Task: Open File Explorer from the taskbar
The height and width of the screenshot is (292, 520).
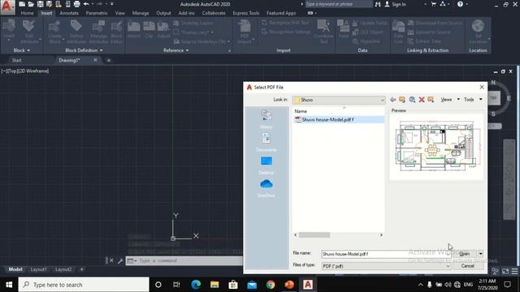Action: pyautogui.click(x=214, y=285)
